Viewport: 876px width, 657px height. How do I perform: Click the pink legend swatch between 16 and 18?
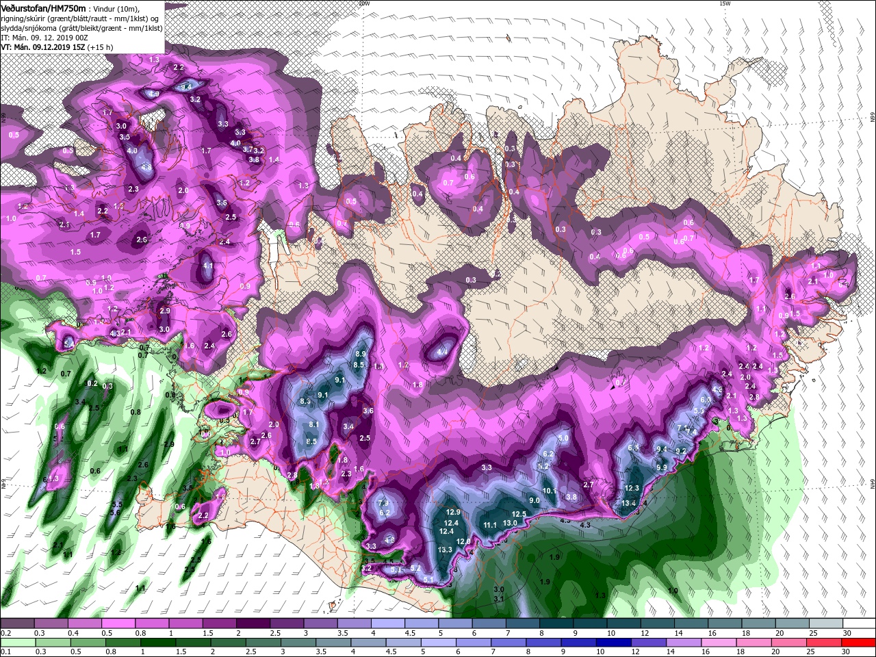719,643
